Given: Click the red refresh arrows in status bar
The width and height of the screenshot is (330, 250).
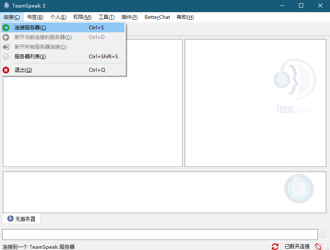Looking at the screenshot, I should 275,246.
